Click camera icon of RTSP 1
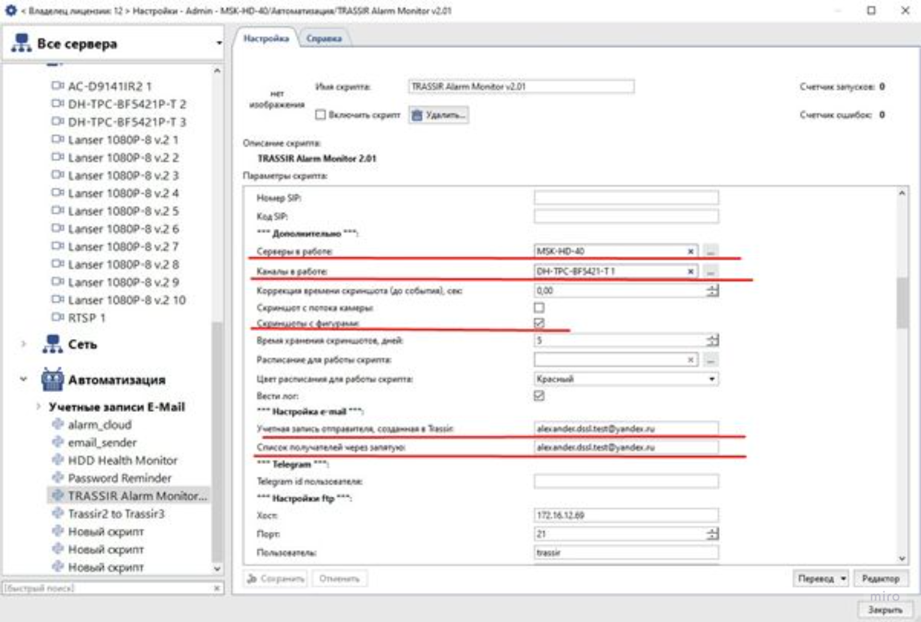Screen dimensions: 921x622 pos(58,317)
